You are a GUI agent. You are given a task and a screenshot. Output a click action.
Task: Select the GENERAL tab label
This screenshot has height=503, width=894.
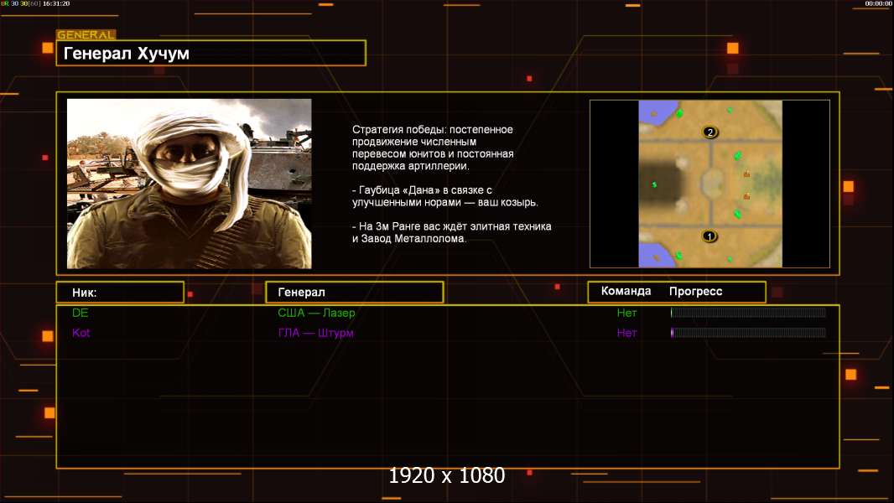[86, 35]
